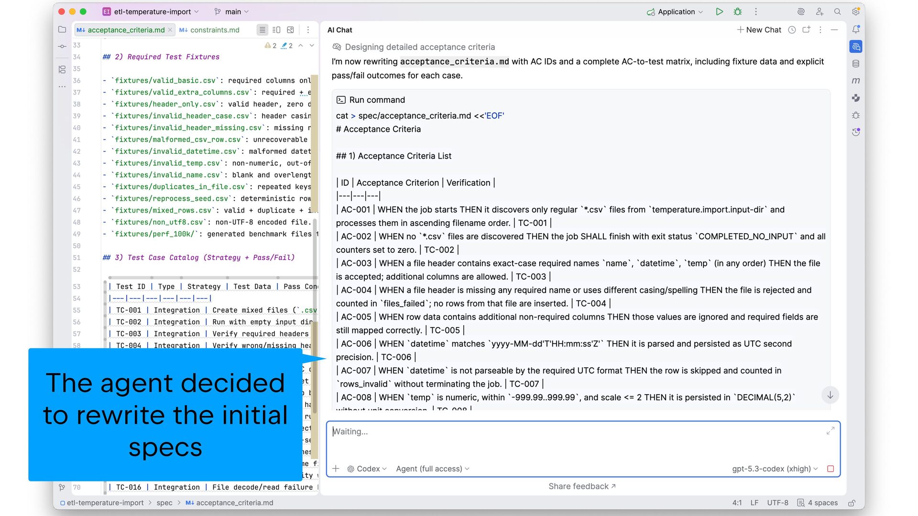The width and height of the screenshot is (918, 516).
Task: Close the acceptance_criteria.md tab
Action: (170, 30)
